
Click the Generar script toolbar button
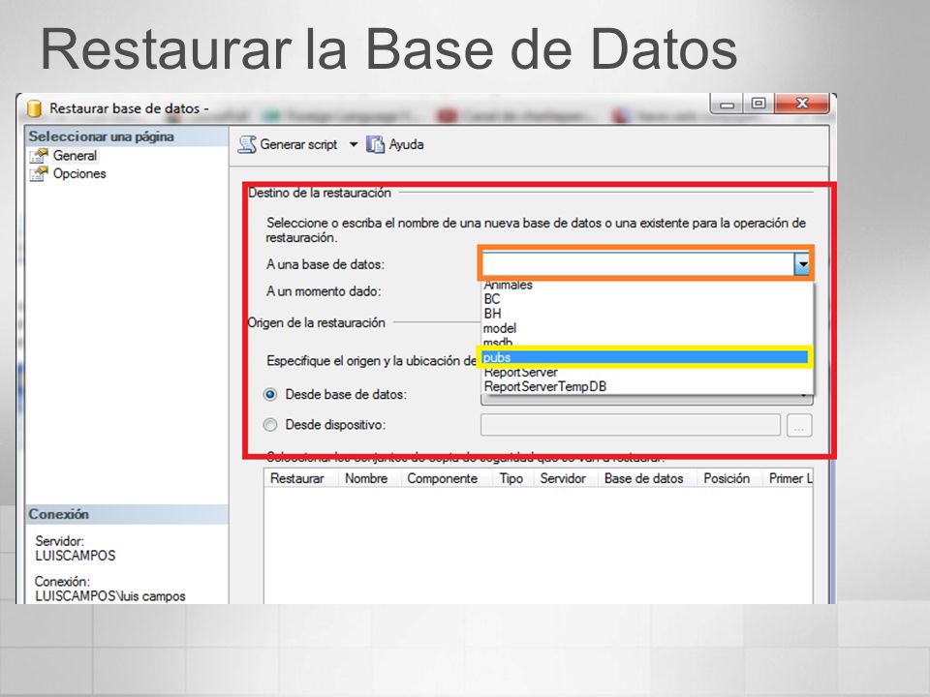[x=288, y=144]
